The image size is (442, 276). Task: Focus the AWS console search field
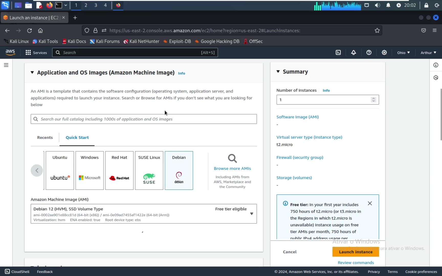(135, 52)
